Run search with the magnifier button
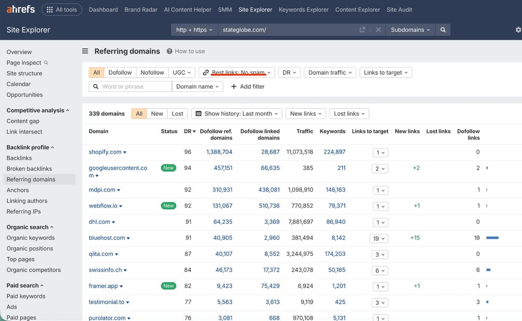Viewport: 522px width, 321px height. 443,29
